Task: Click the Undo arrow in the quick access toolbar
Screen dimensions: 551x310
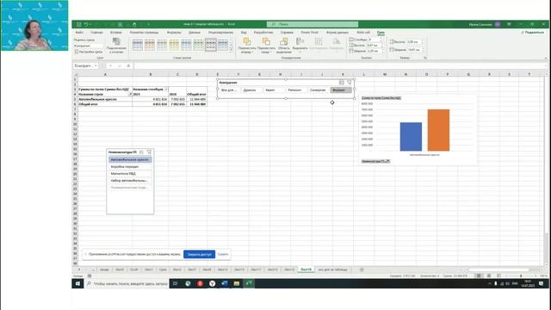Action: [x=86, y=24]
